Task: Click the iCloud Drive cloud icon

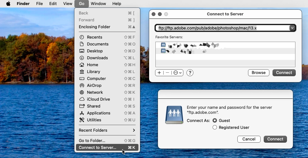Action: (82, 99)
